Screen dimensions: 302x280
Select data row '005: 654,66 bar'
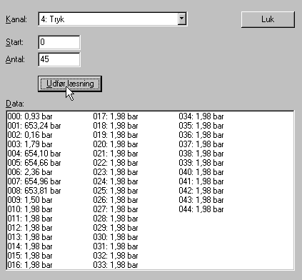(x=34, y=163)
